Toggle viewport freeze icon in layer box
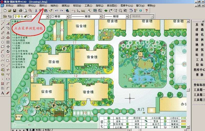Viewport: 205px width, 131px height. tap(22, 16)
